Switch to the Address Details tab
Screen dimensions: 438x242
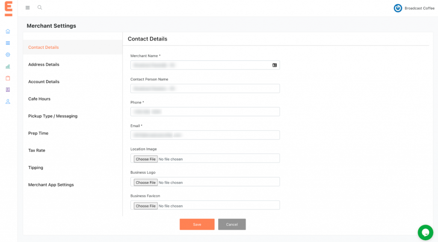click(44, 65)
